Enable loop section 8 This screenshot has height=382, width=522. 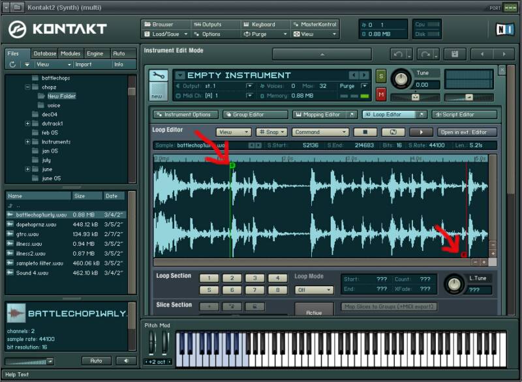[278, 290]
